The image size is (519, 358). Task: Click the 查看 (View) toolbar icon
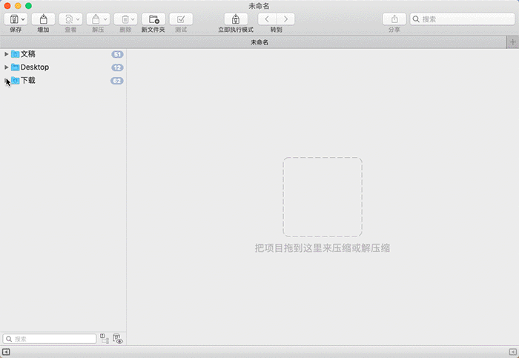69,19
